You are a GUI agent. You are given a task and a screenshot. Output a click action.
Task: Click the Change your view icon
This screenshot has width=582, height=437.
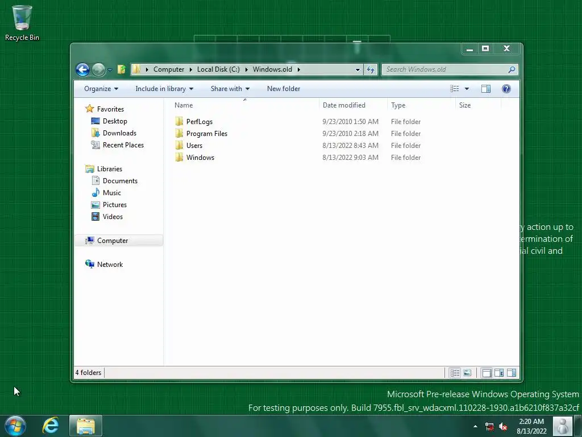[455, 89]
